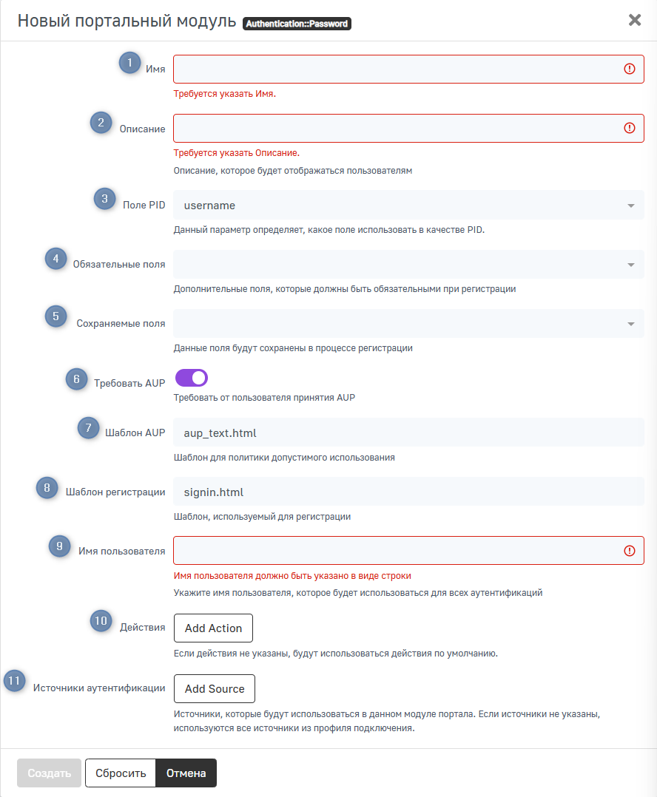657x797 pixels.
Task: Disable the Требовать AUP switch
Action: [x=192, y=378]
